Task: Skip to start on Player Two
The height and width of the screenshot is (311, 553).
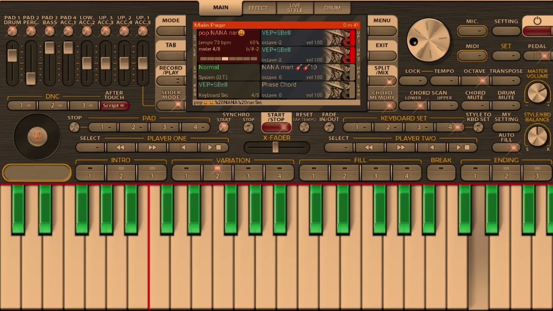Action: point(432,147)
